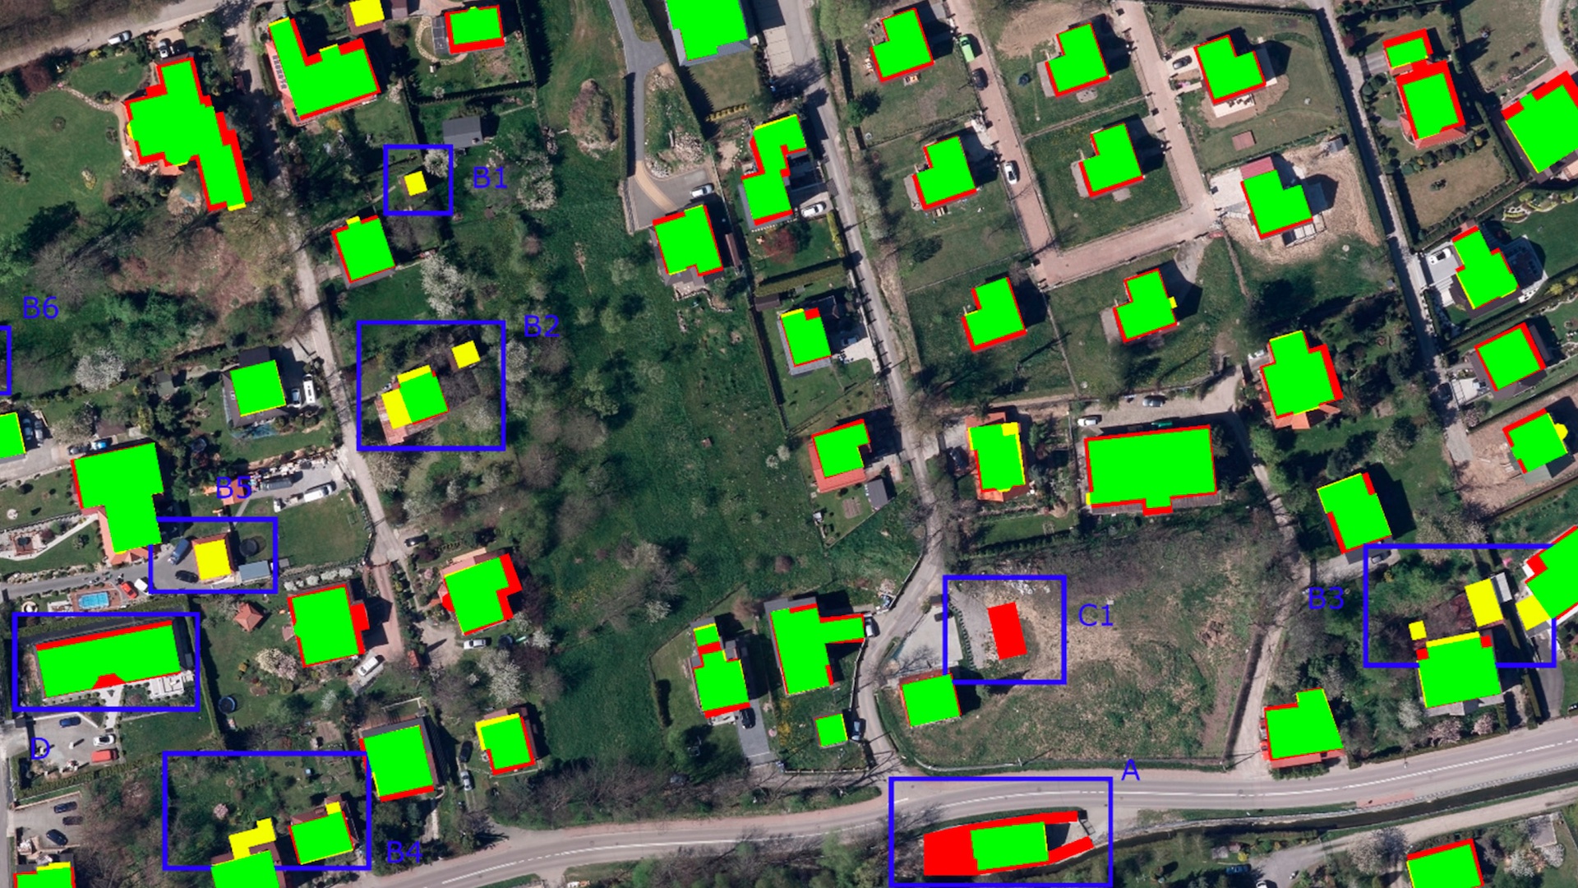The height and width of the screenshot is (888, 1578).
Task: Select the red rectangle mask inside box C1
Action: [1007, 631]
